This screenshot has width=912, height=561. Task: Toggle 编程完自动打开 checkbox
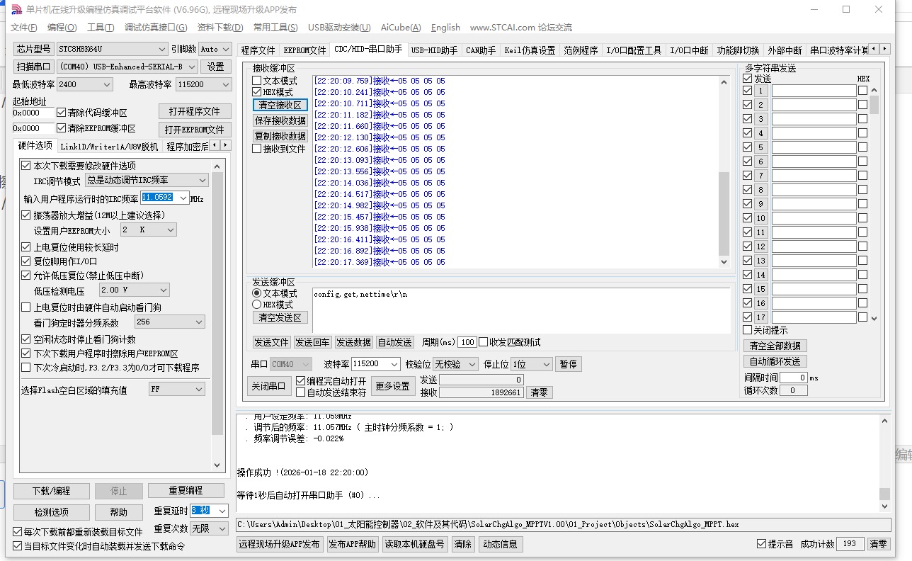(300, 381)
